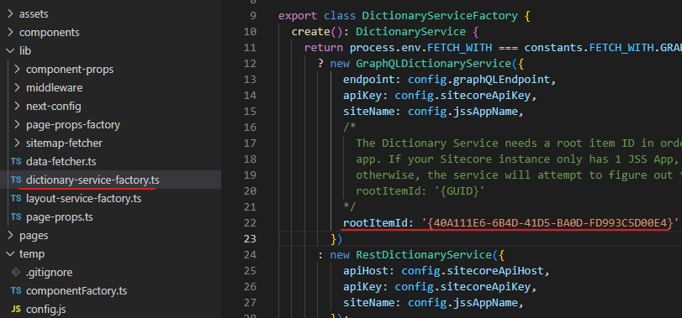Image resolution: width=682 pixels, height=318 pixels.
Task: Open page-props.ts file
Action: coord(59,217)
